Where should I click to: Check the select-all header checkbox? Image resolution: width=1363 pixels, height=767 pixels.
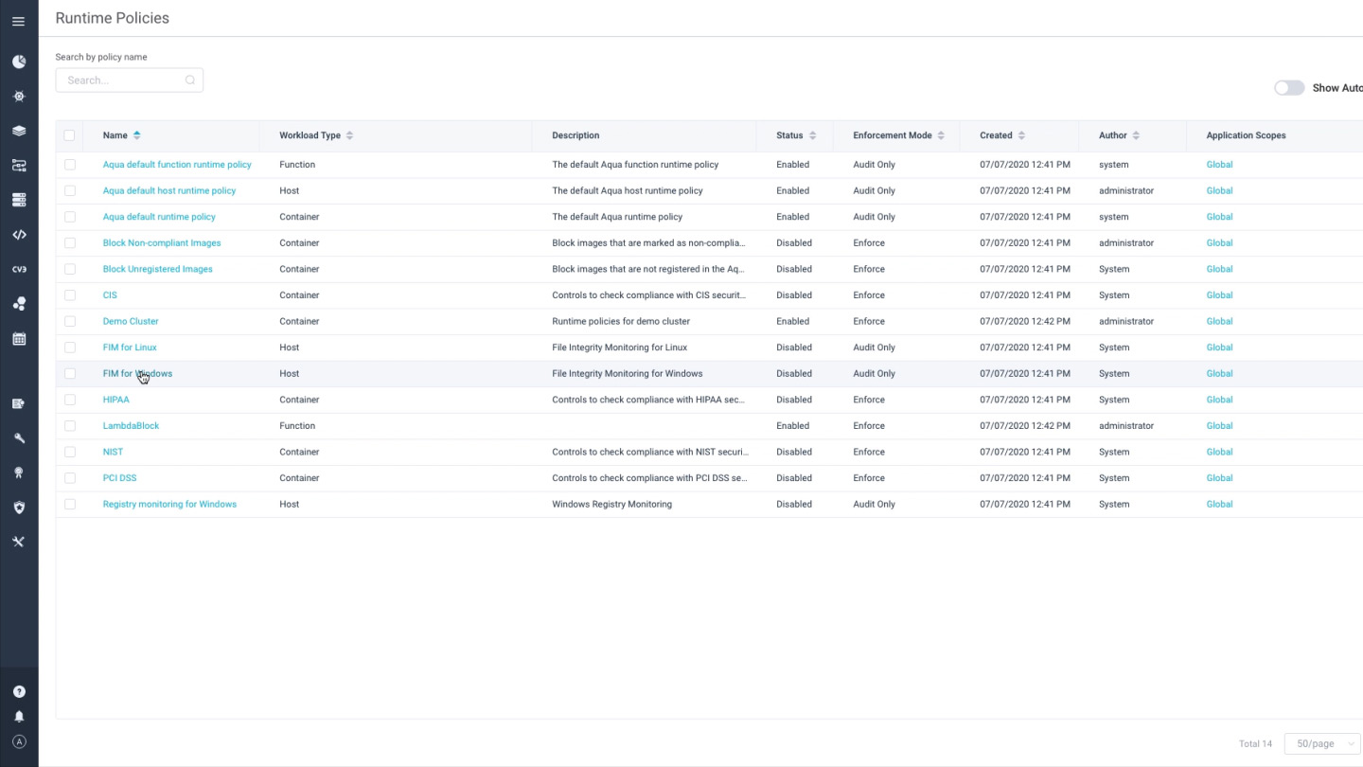(69, 135)
